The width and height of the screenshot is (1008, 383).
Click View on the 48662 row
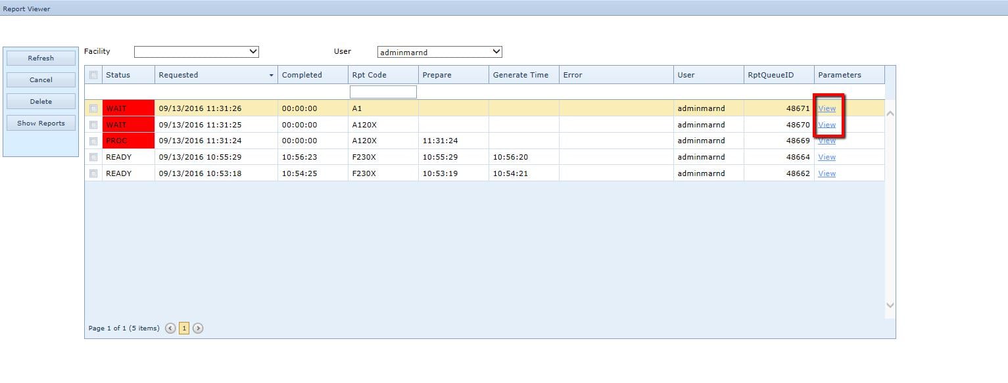tap(827, 173)
